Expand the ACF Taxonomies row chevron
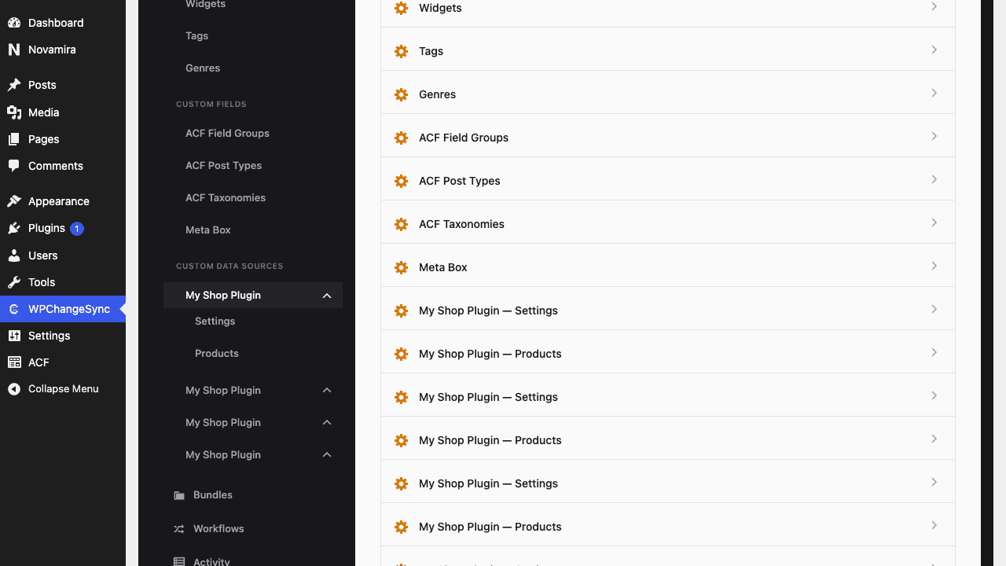Viewport: 1006px width, 566px height. click(934, 223)
